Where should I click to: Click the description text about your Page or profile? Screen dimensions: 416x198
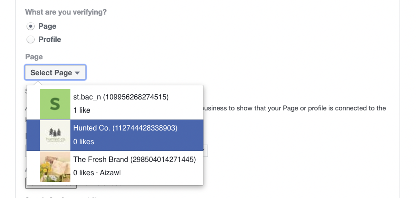pyautogui.click(x=295, y=108)
